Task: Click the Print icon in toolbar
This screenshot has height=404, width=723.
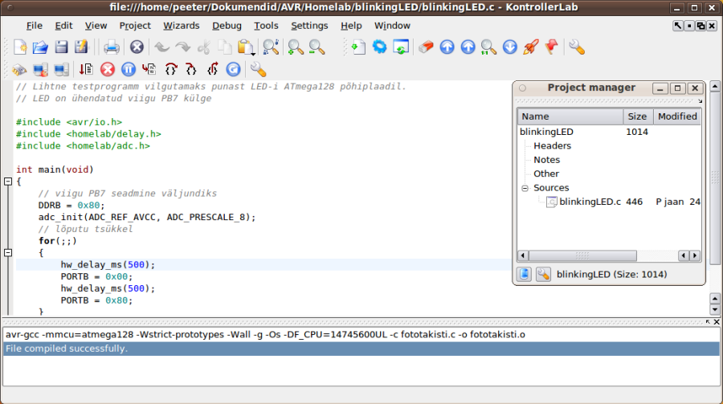Action: click(x=111, y=47)
